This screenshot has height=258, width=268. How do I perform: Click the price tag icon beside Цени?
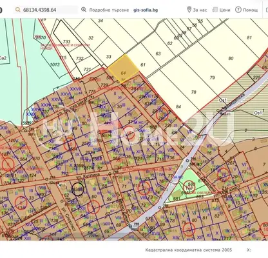click(215, 10)
